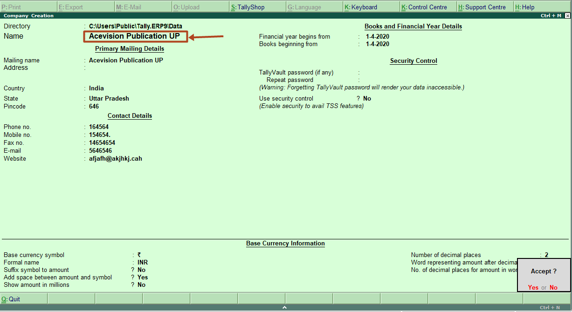Viewport: 572px width, 312px height.
Task: Change the Country value India
Action: 96,88
